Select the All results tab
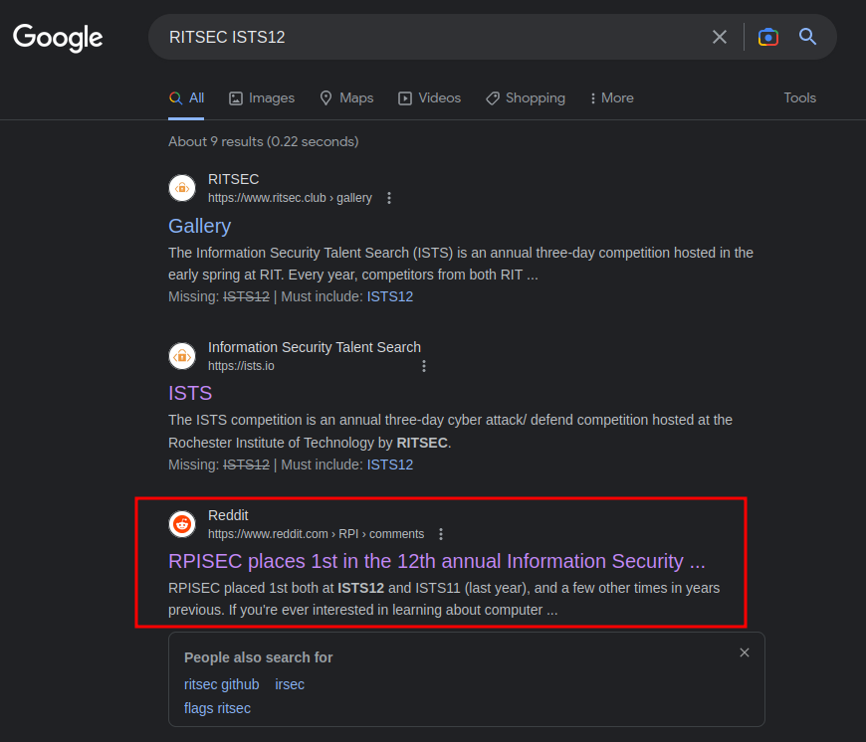 tap(187, 98)
